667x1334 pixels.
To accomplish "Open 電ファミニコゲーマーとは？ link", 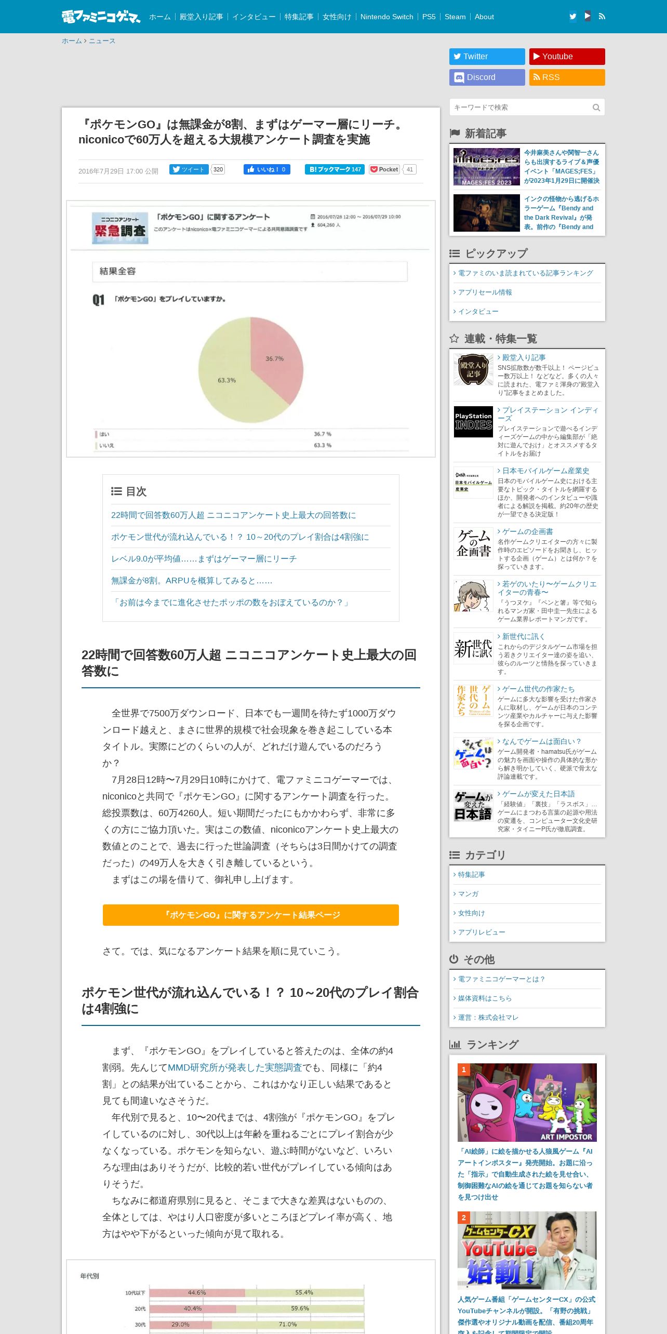I will point(501,979).
